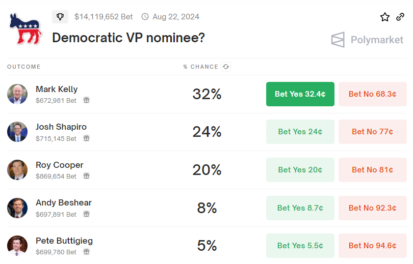Click the gift icon under Josh Shapiro
Image resolution: width=413 pixels, height=264 pixels.
coord(86,138)
